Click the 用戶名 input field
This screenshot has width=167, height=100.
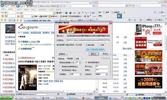102,66
